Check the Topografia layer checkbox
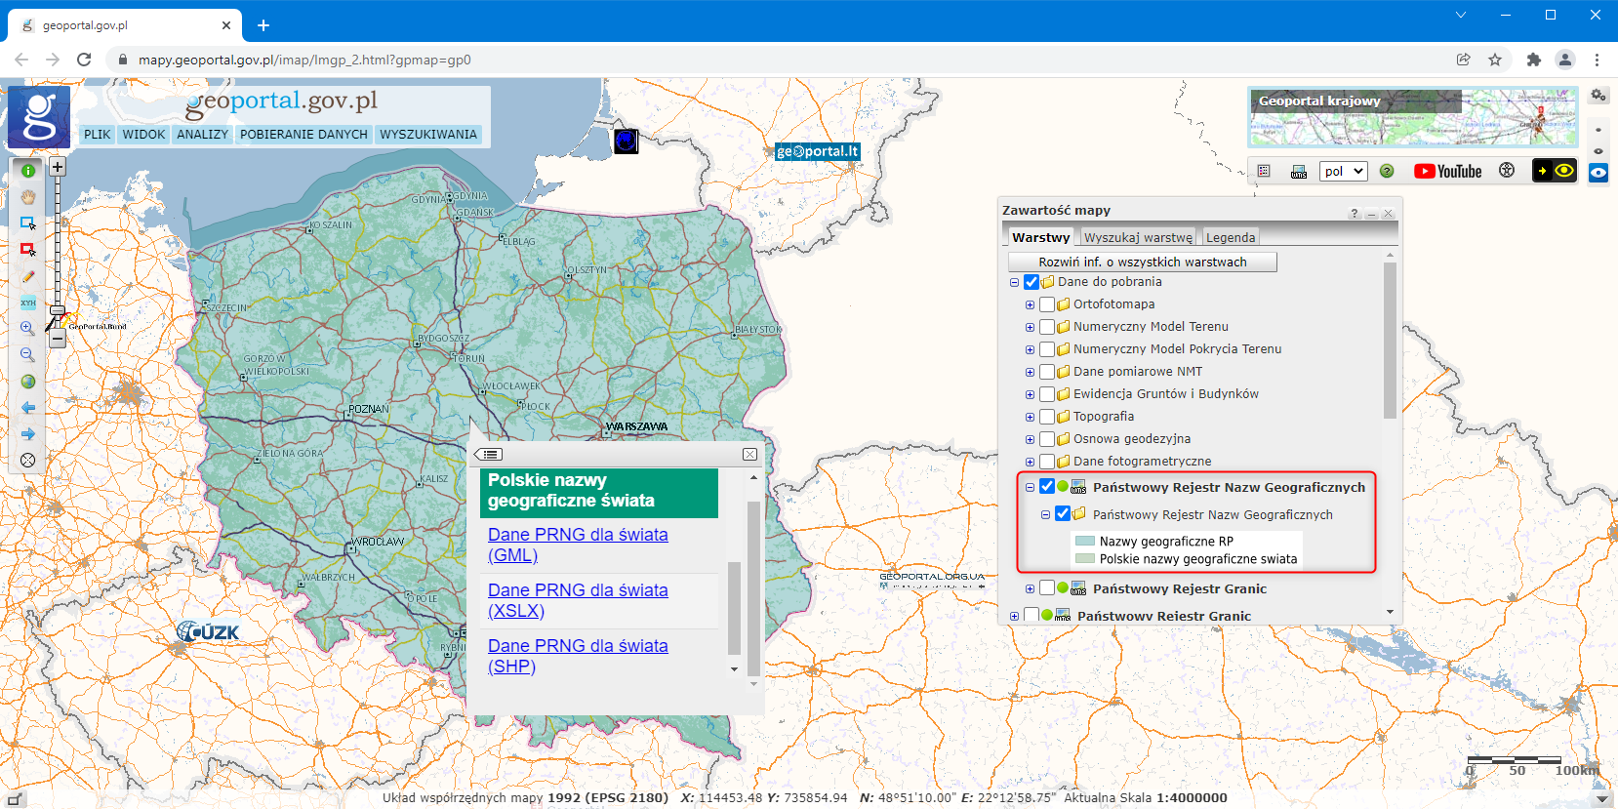 tap(1047, 417)
